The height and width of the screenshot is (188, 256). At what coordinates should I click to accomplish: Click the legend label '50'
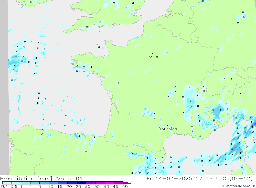pos(125,186)
